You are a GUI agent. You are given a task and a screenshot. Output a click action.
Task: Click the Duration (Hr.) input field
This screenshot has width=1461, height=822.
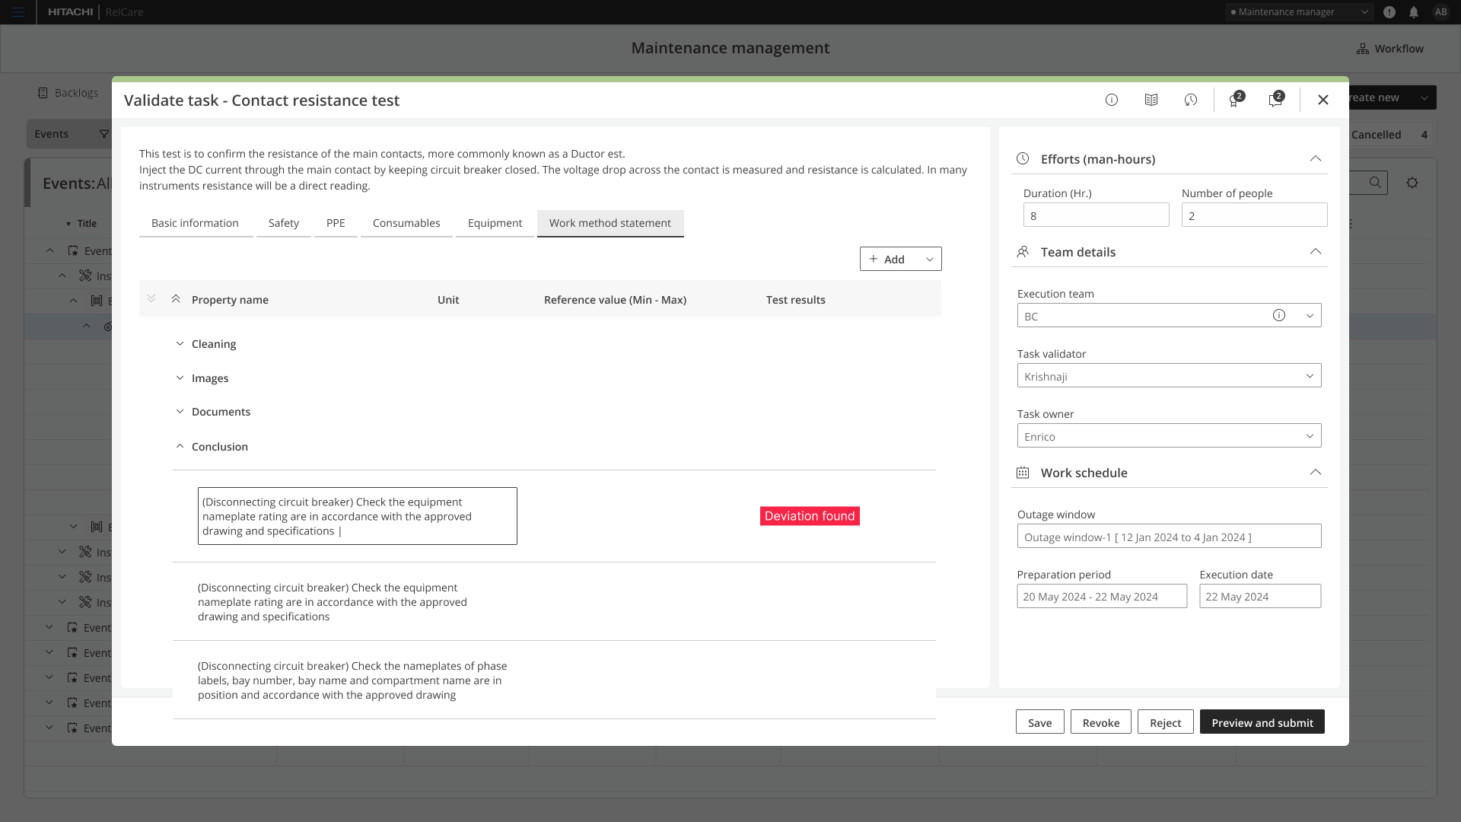[x=1096, y=215]
